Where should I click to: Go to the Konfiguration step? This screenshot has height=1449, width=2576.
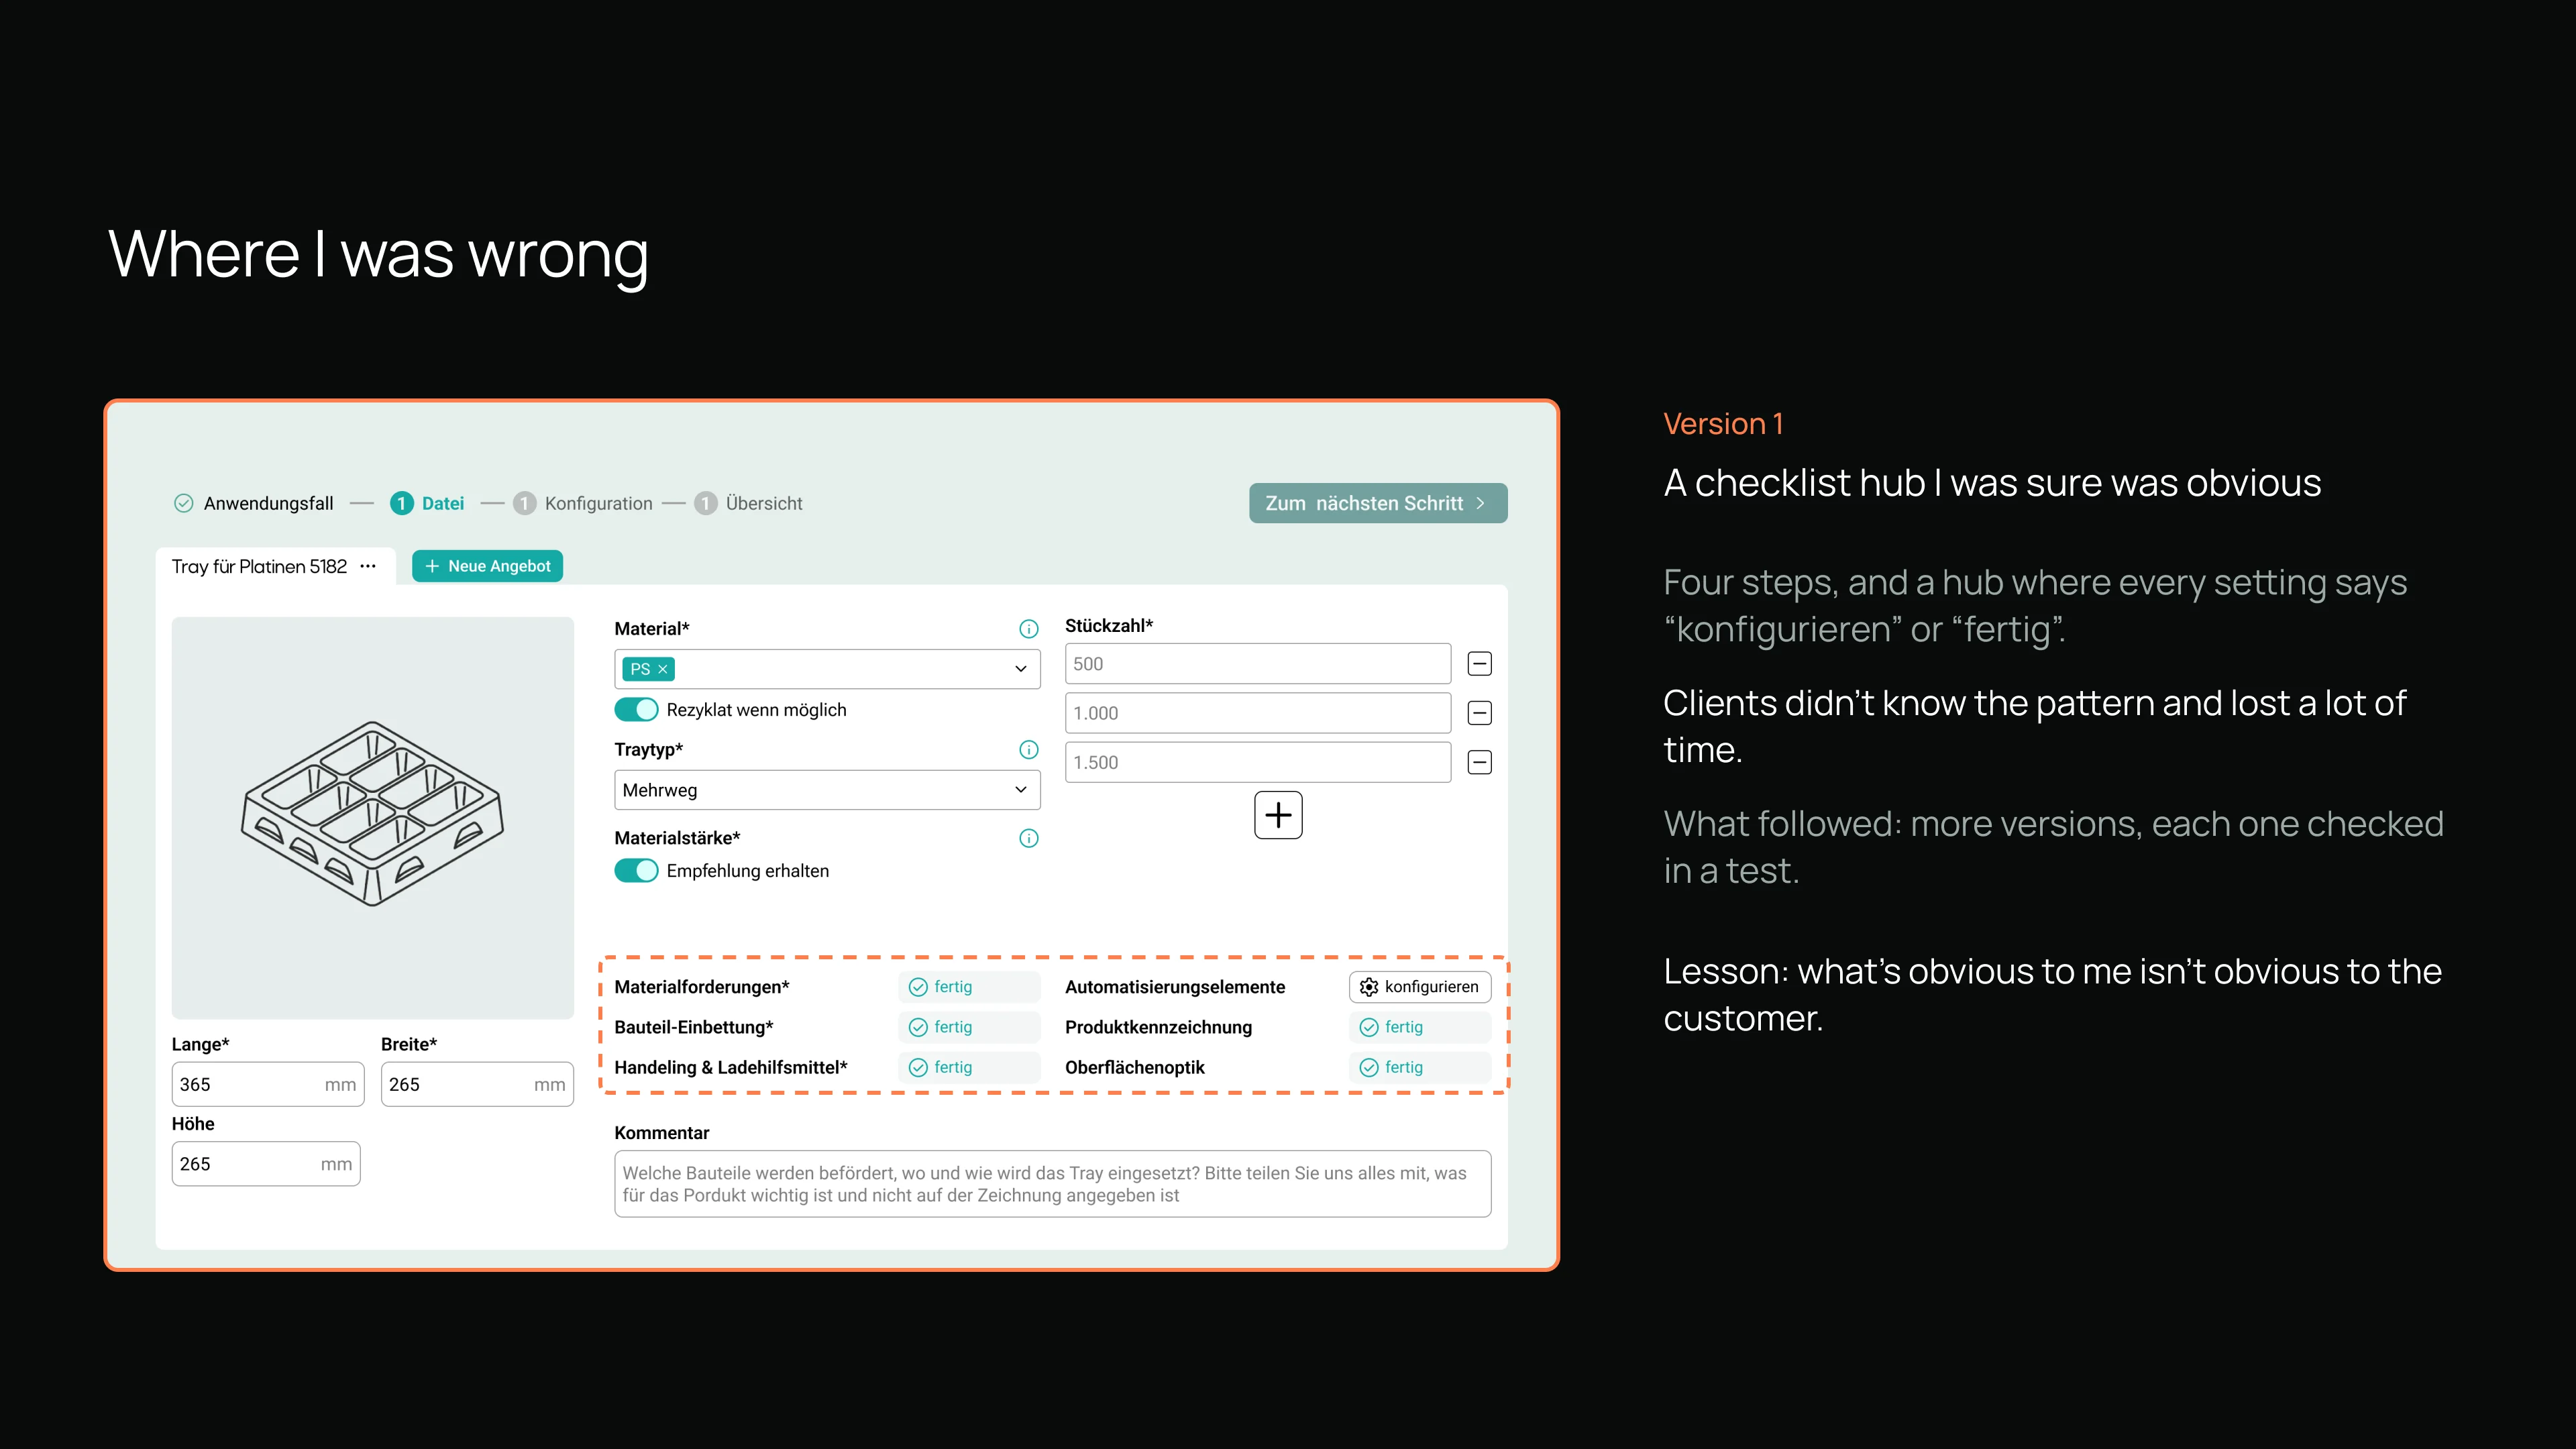click(583, 503)
